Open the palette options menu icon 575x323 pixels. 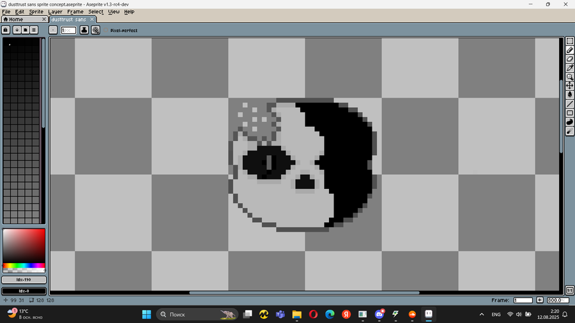pyautogui.click(x=34, y=30)
